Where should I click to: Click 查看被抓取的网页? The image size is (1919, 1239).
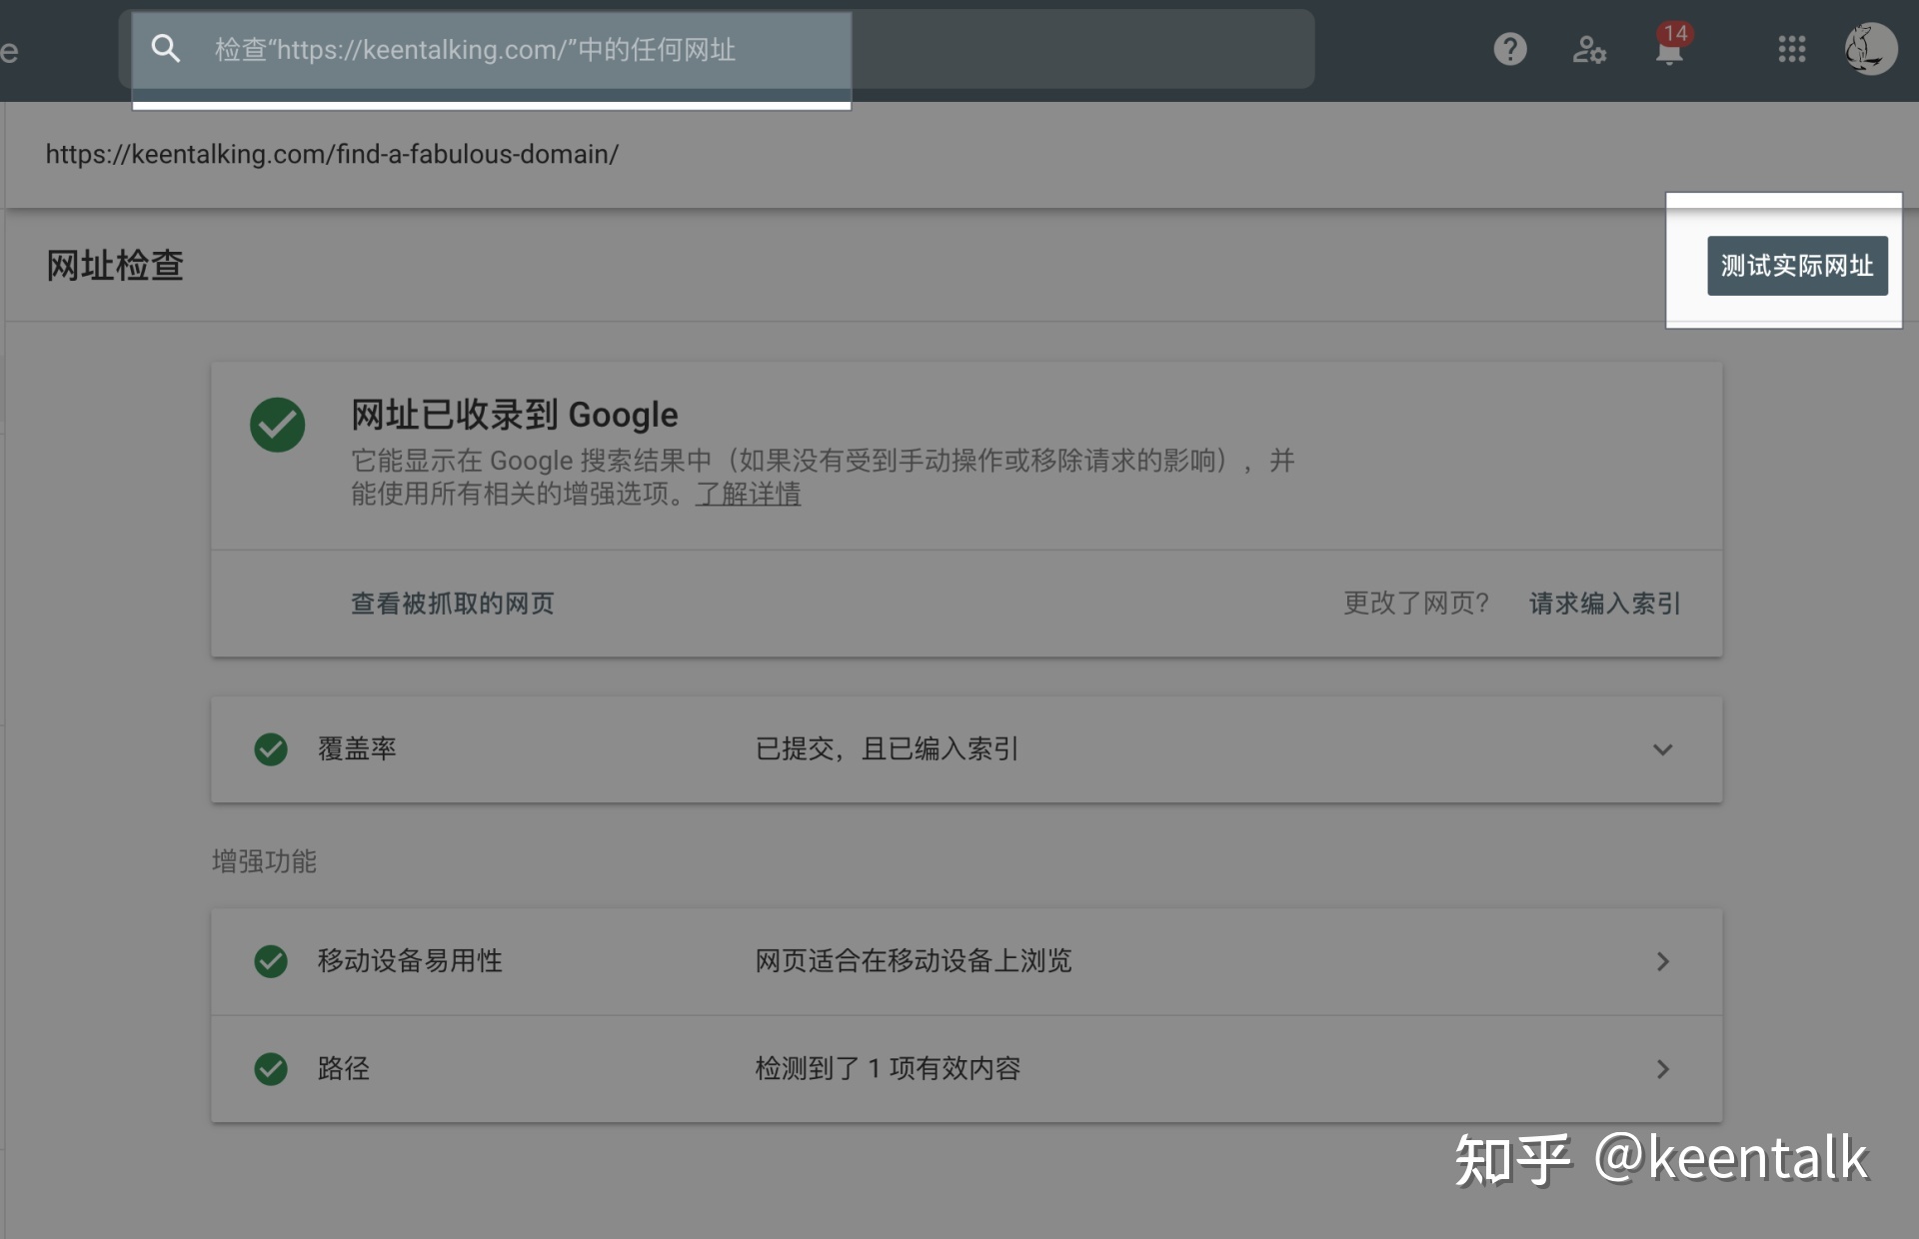click(451, 604)
